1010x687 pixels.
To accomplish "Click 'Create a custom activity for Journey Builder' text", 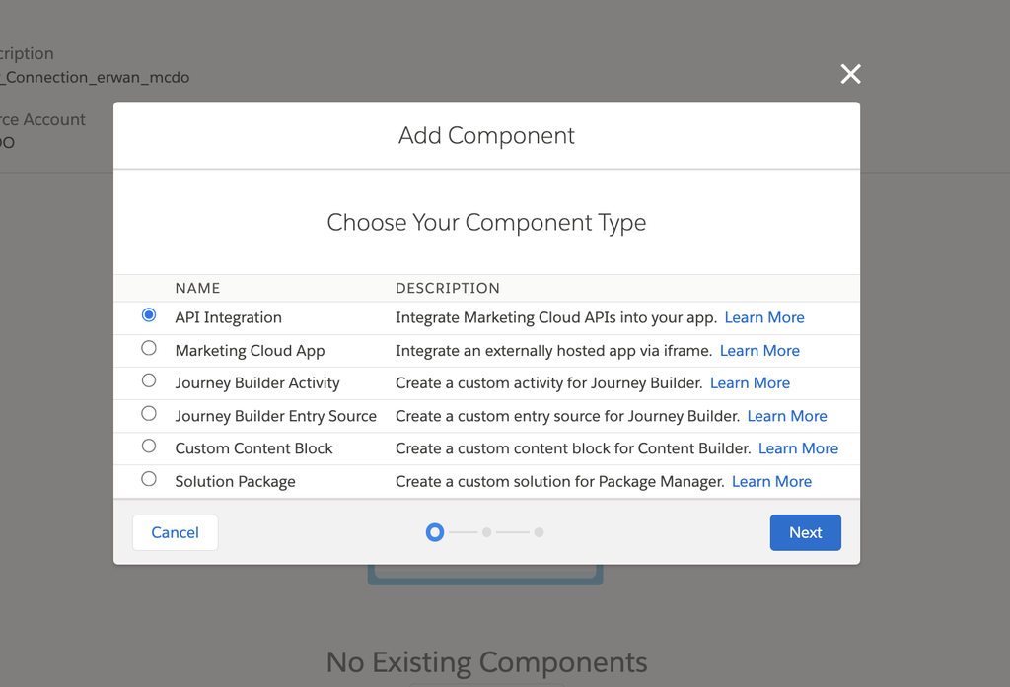I will [x=548, y=383].
